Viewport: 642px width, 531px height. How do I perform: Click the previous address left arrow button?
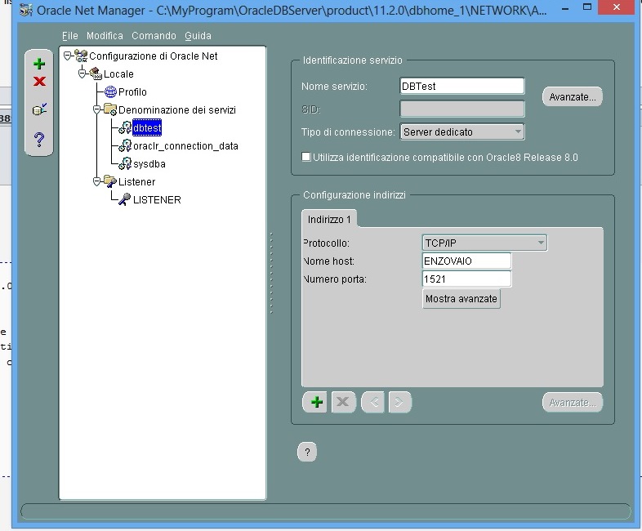click(x=373, y=402)
